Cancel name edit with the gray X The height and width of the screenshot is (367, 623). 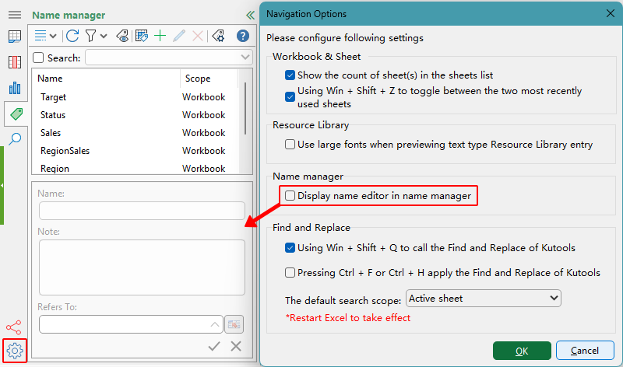(236, 346)
